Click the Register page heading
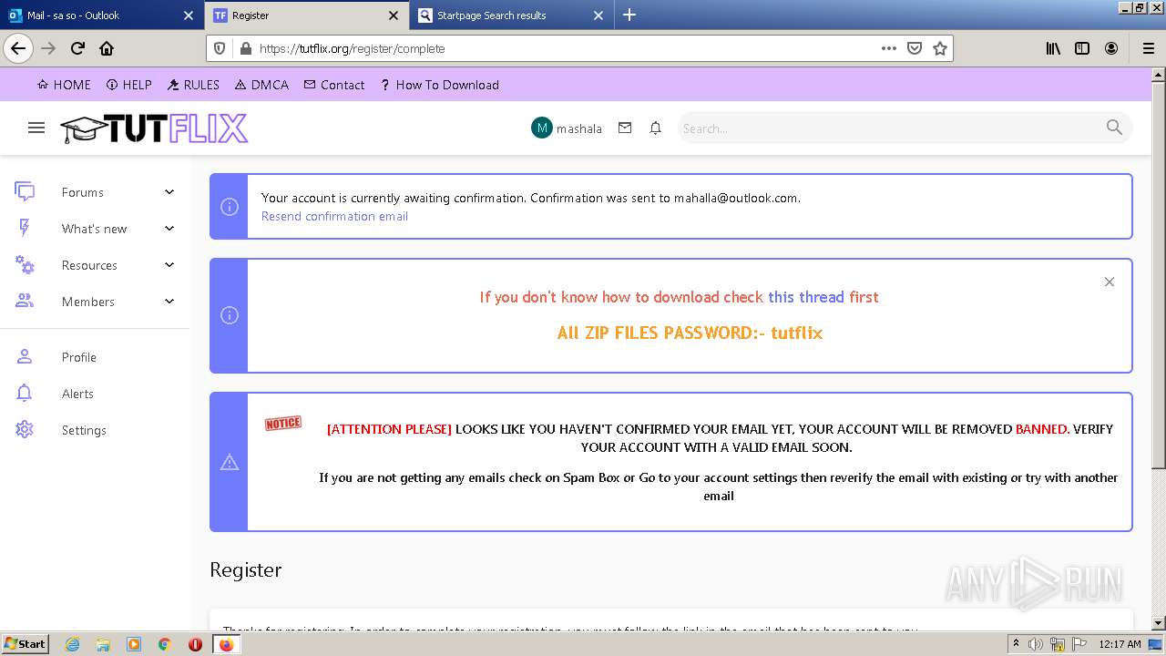This screenshot has height=656, width=1166. click(x=245, y=569)
